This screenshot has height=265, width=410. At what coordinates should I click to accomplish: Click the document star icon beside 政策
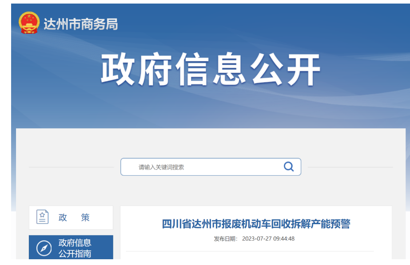coord(43,217)
